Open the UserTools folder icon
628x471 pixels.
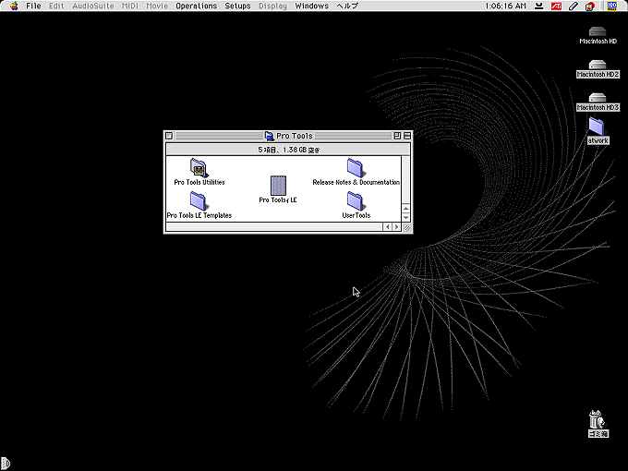coord(355,200)
